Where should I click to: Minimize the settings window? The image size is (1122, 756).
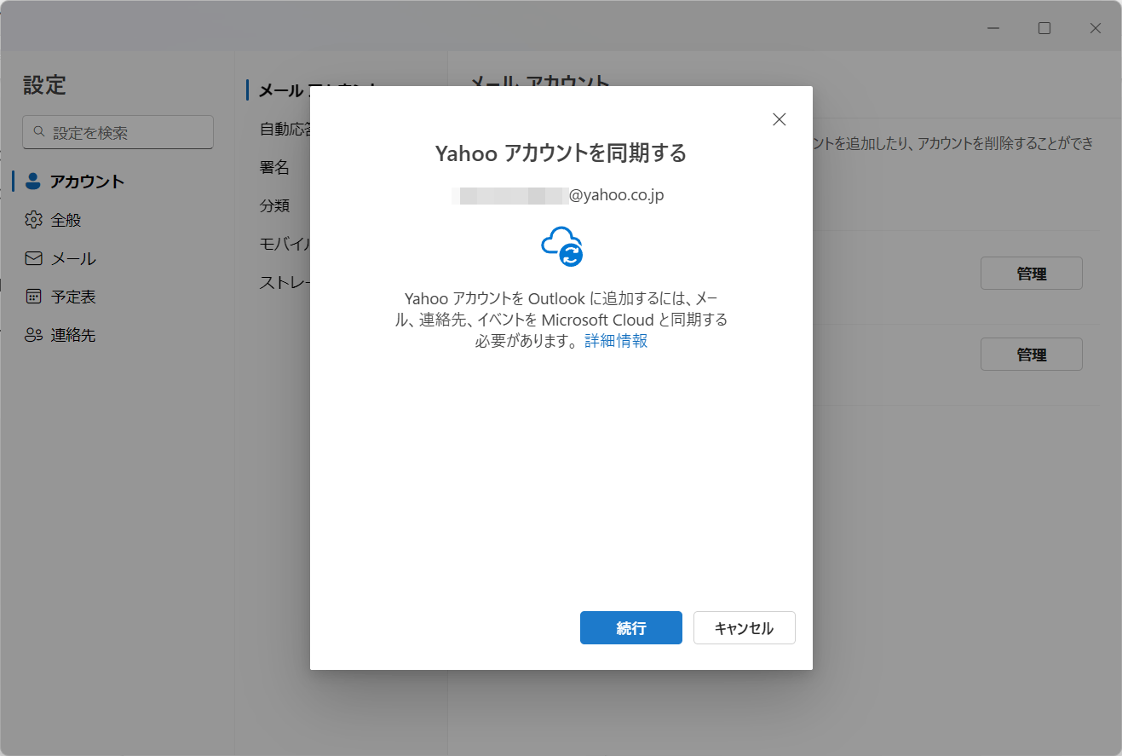[993, 28]
